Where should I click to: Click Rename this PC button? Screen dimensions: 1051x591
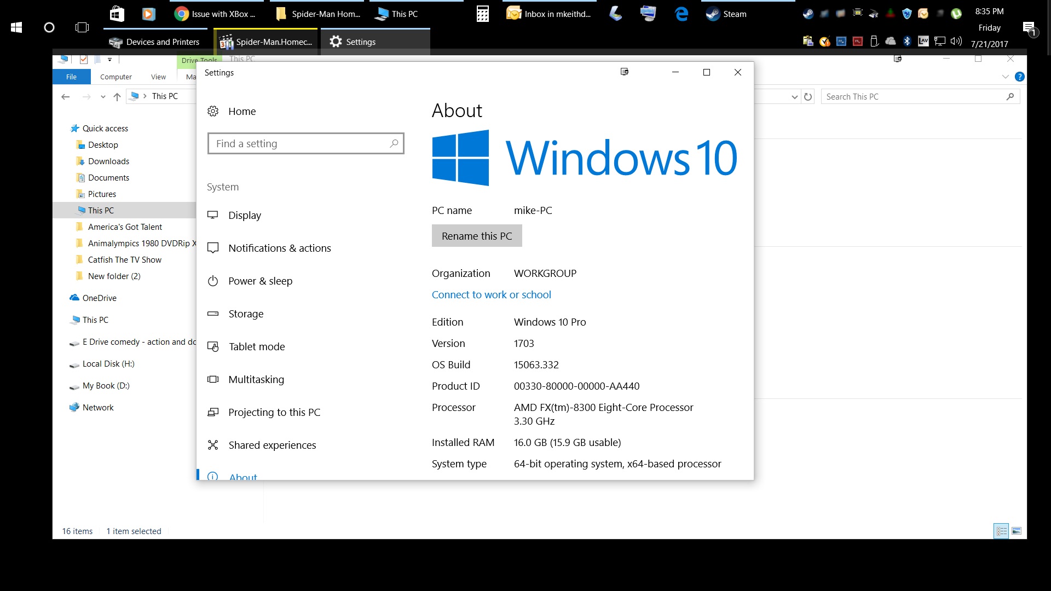(x=477, y=236)
